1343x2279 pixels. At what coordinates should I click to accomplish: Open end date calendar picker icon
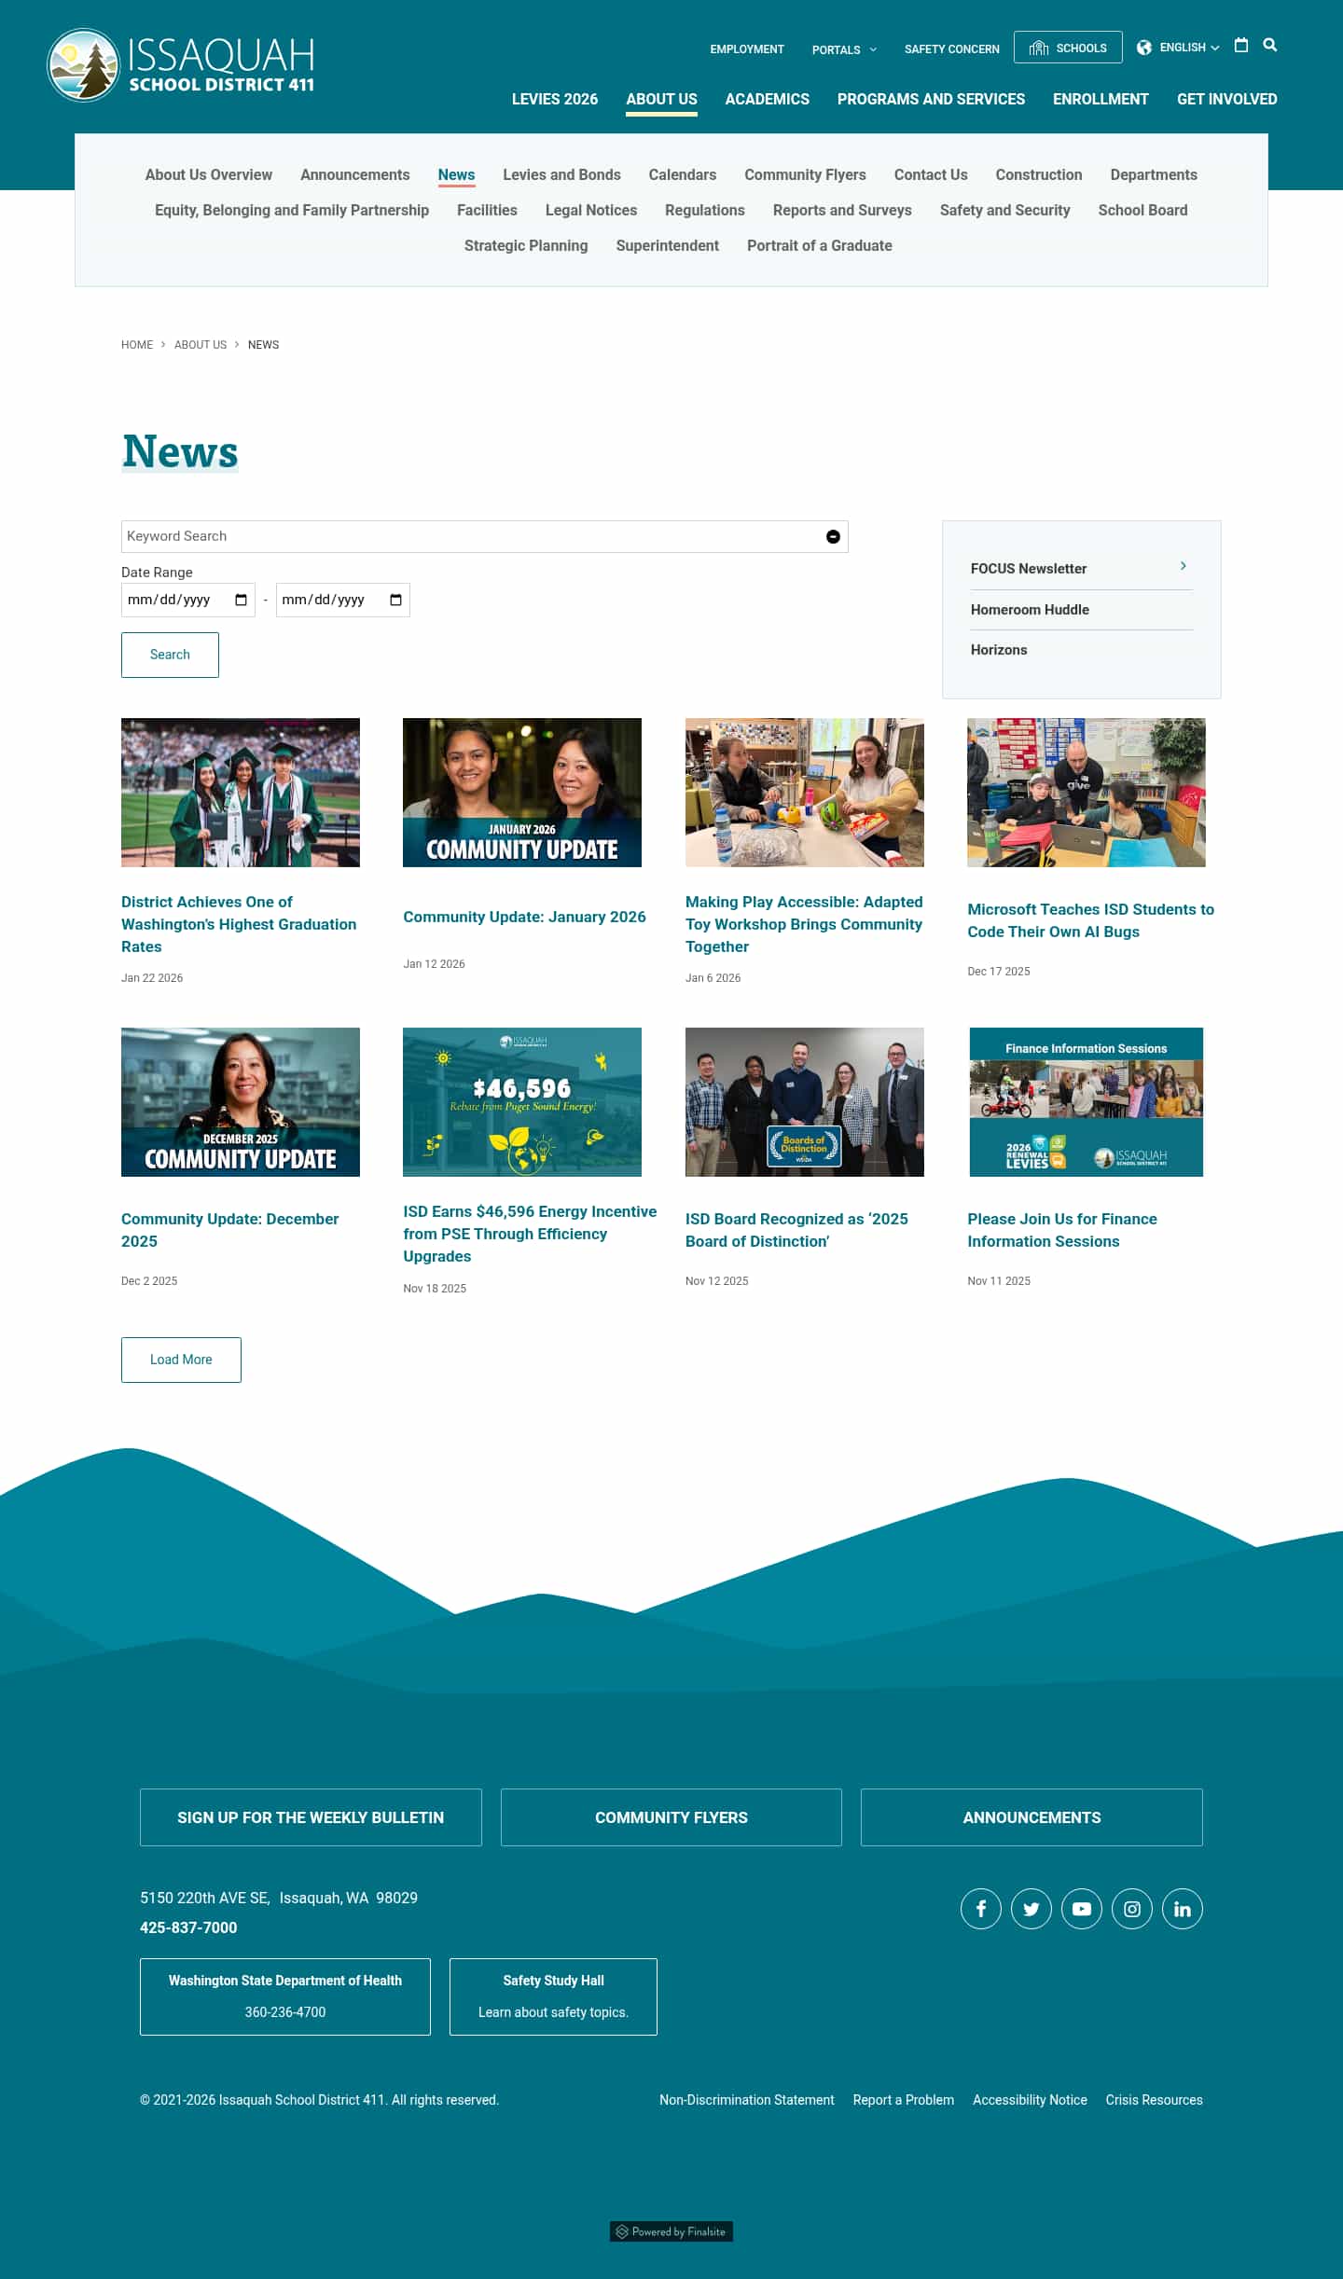tap(395, 600)
